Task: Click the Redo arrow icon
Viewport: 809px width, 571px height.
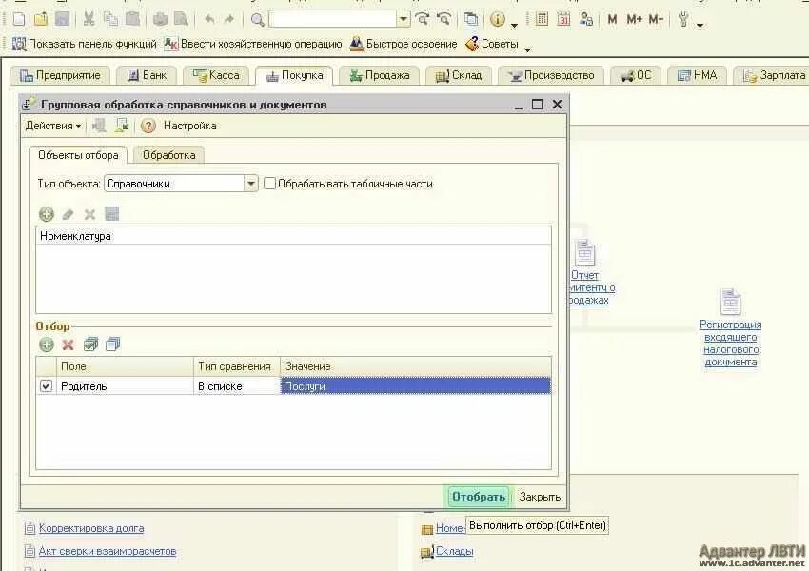Action: 229,20
